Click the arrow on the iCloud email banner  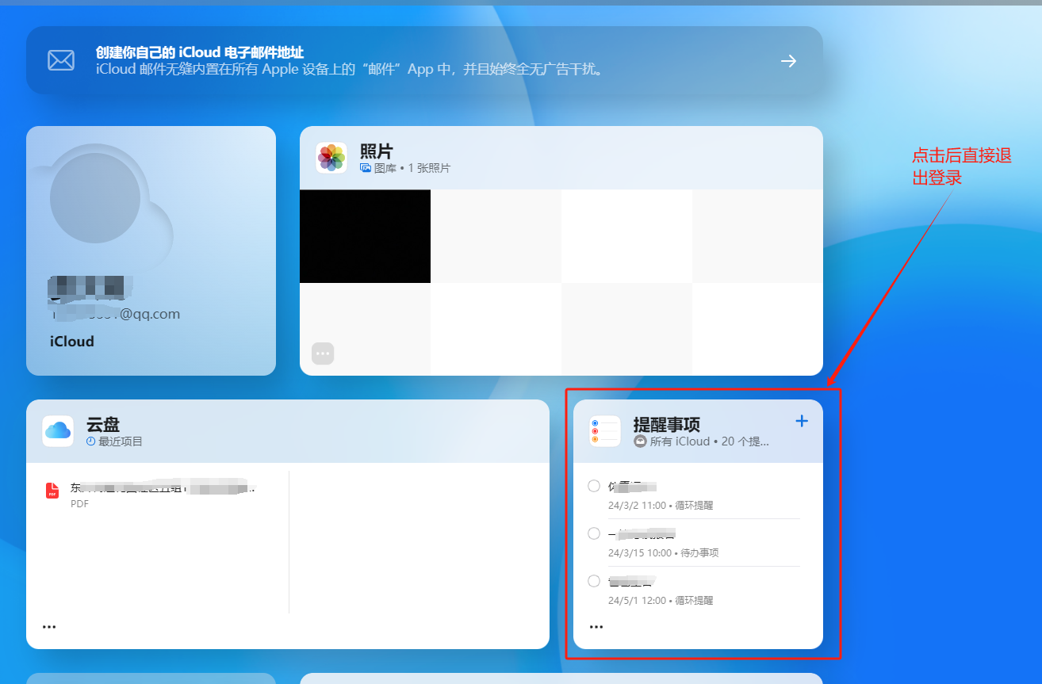tap(788, 61)
